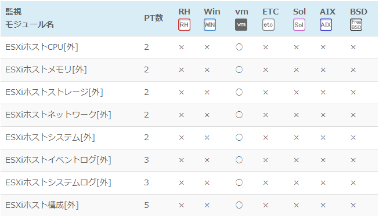This screenshot has width=379, height=216.
Task: Click the RH cross for ESXiホストイベントログ[外]
Action: [x=181, y=160]
